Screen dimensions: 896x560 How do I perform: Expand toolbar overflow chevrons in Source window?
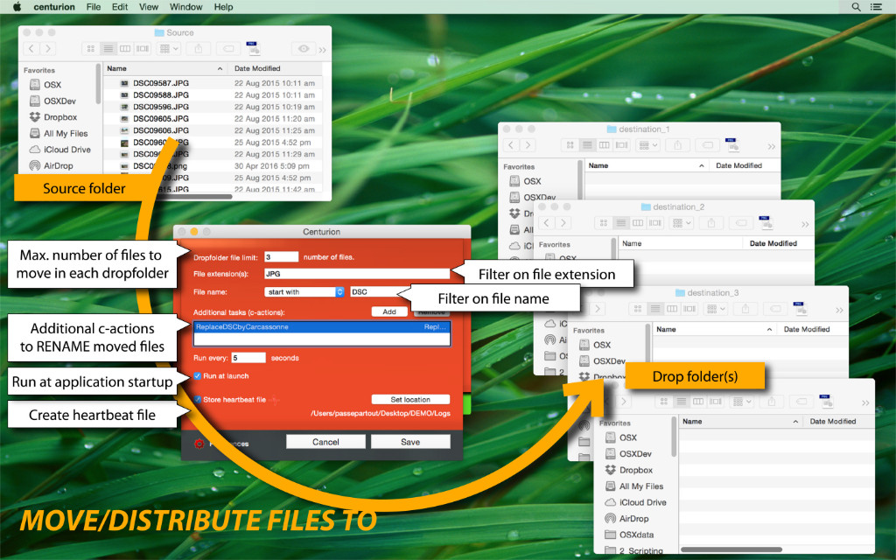tap(323, 50)
